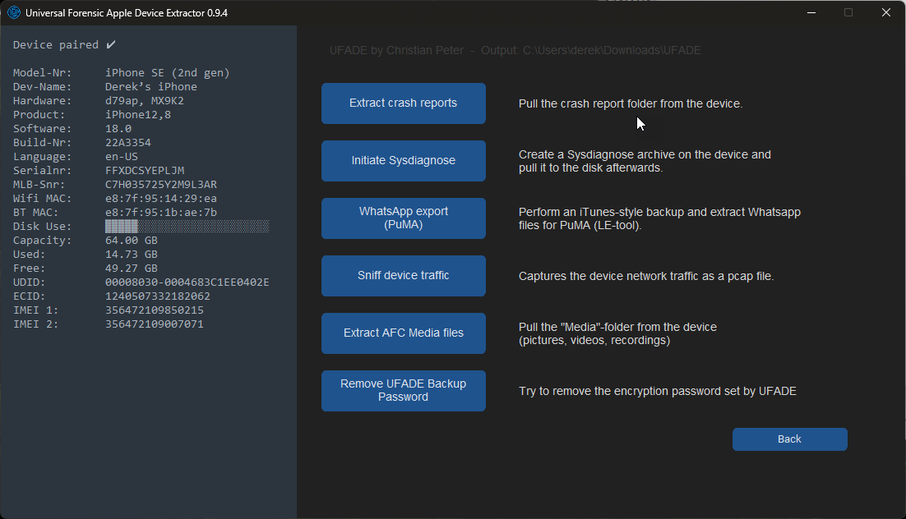
Task: Click the UDID value 00008030-0004683C1EE0402E
Action: point(187,282)
